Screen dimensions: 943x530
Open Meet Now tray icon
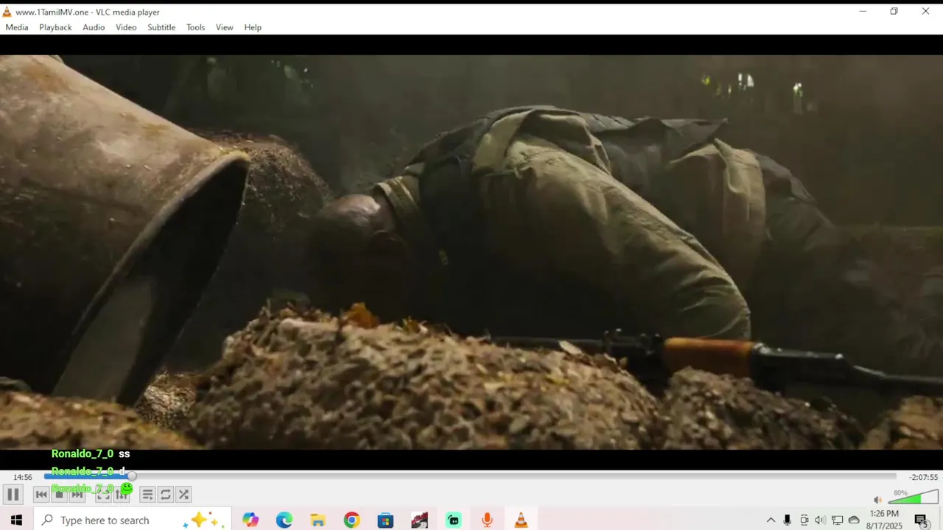coord(804,520)
